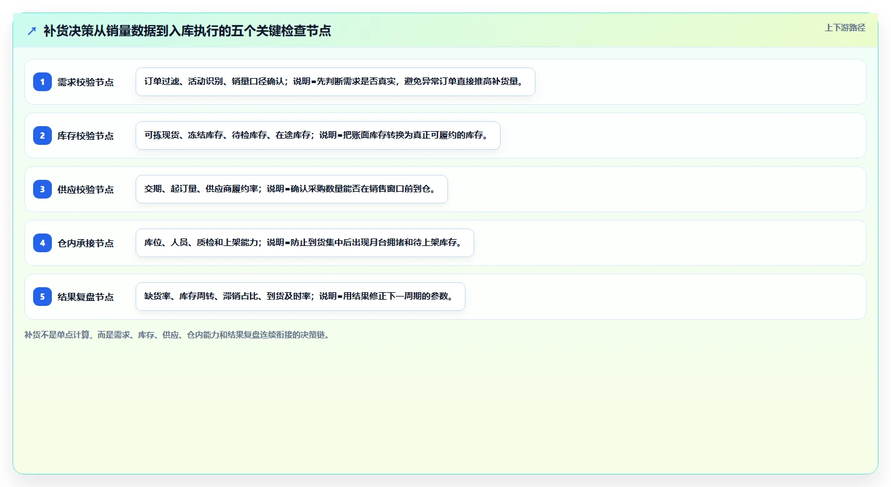Click number badge 5 for 结果复盘节点
The image size is (891, 487).
pyautogui.click(x=42, y=297)
